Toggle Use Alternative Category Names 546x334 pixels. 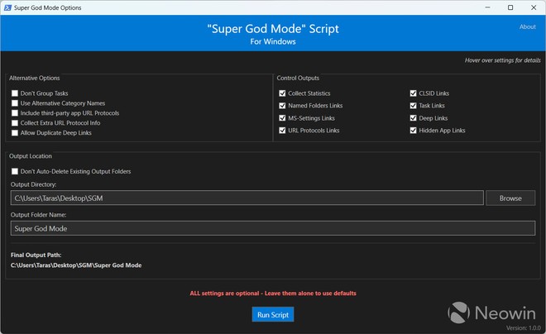15,103
